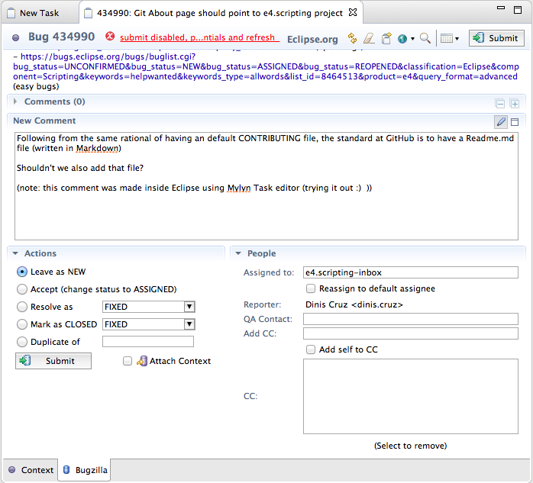533x483 pixels.
Task: Open the browser globe dropdown arrow
Action: point(412,39)
